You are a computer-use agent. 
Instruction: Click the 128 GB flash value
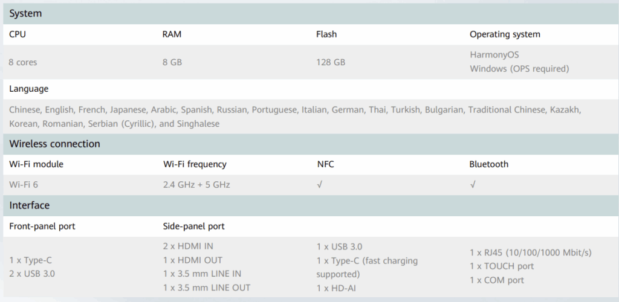331,62
